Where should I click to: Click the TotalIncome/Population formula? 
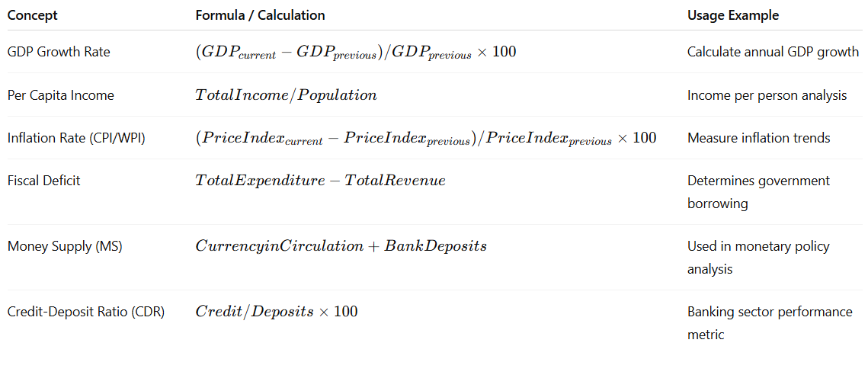287,95
